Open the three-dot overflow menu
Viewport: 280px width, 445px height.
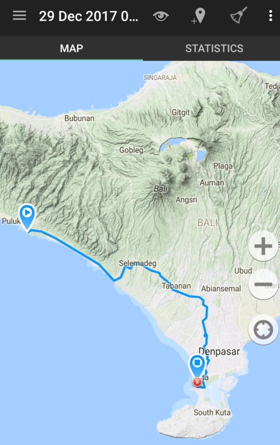tap(271, 16)
